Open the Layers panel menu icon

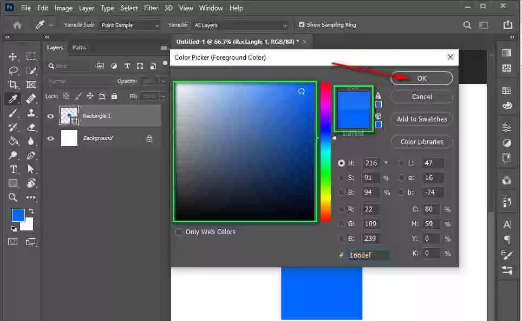coord(164,48)
